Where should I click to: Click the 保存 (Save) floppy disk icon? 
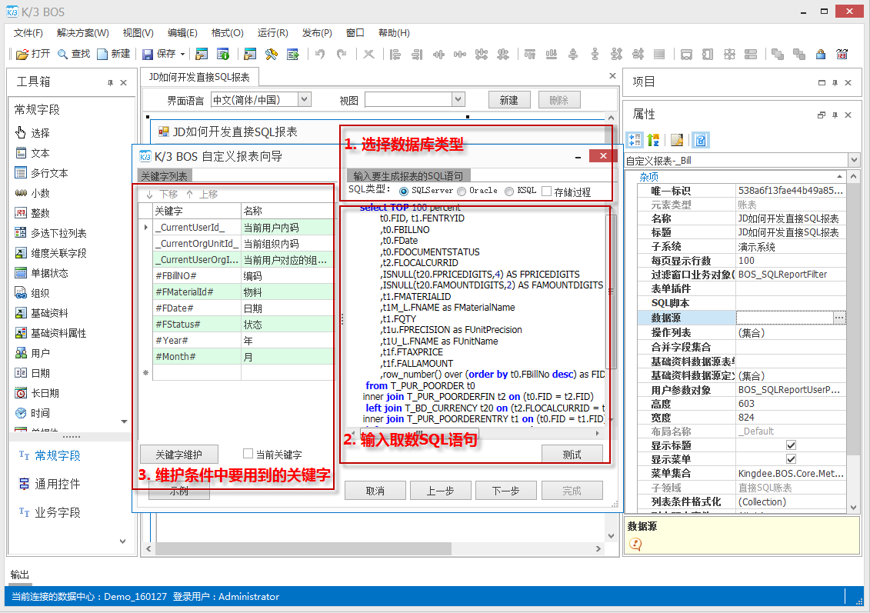148,54
